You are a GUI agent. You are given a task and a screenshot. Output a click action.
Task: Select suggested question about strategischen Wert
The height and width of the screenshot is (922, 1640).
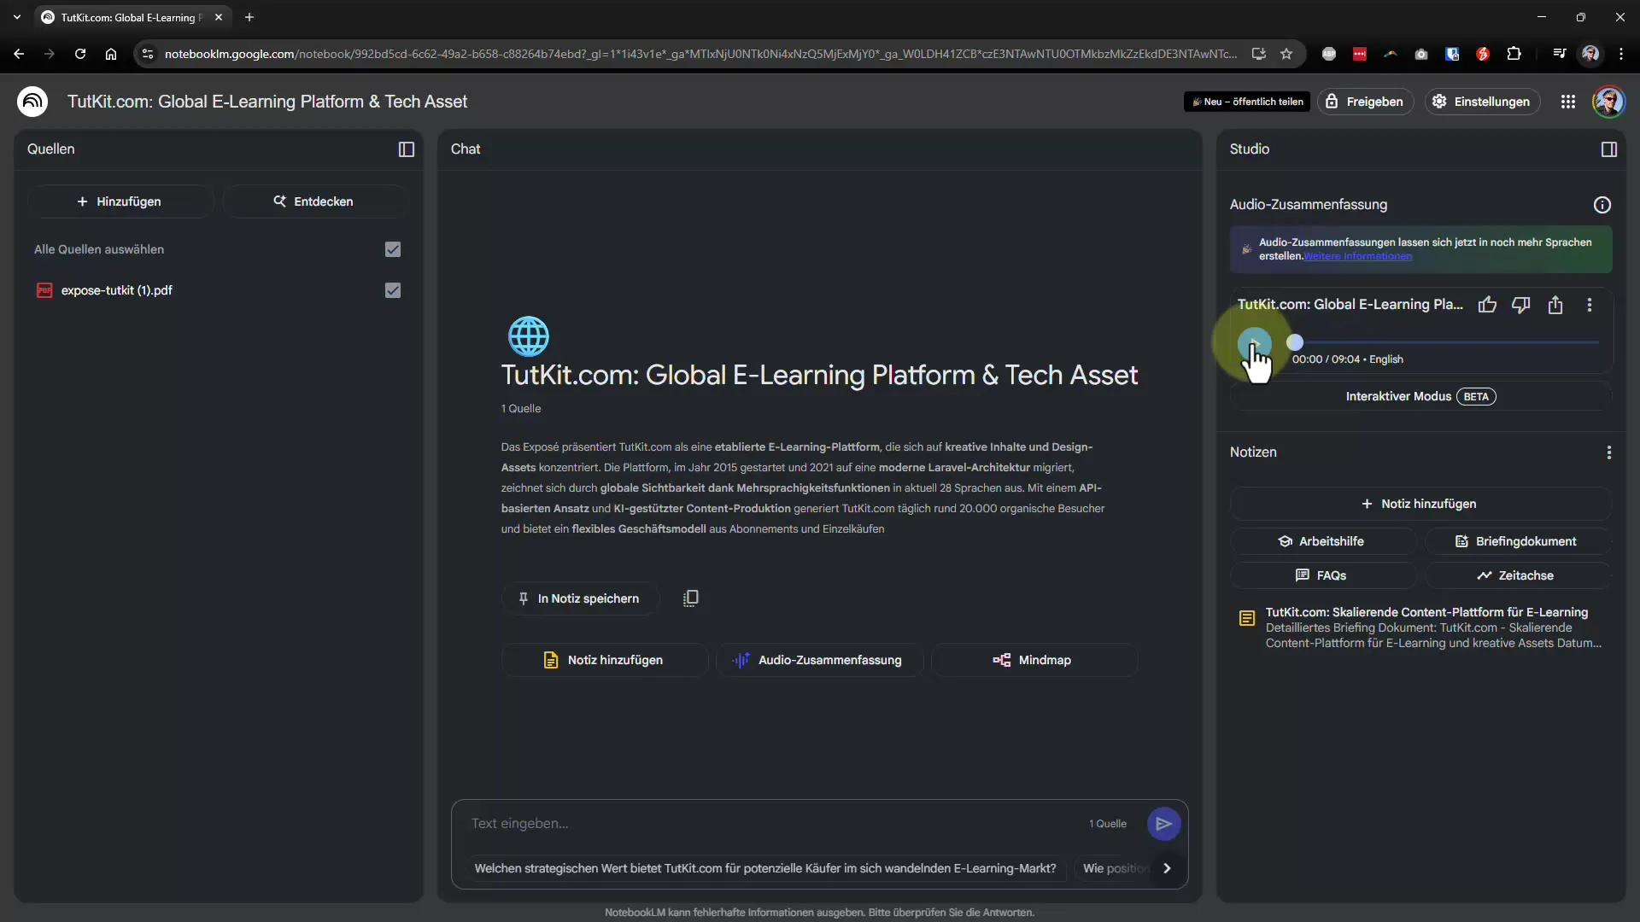(x=765, y=868)
